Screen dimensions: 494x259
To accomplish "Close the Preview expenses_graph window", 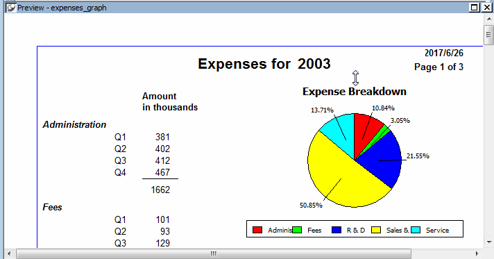I will pos(487,8).
